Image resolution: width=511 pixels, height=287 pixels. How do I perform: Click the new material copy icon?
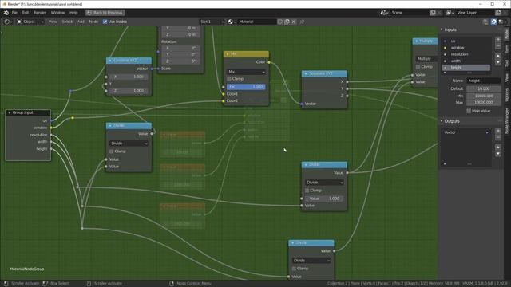(287, 22)
